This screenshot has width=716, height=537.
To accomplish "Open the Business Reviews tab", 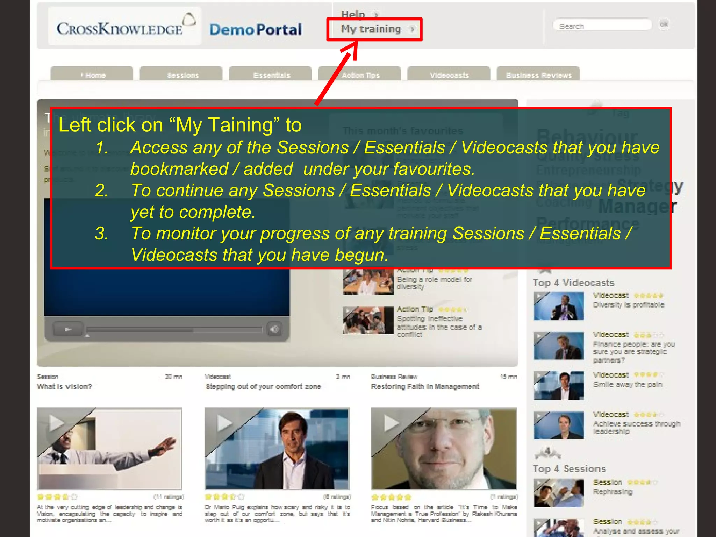I will [538, 73].
